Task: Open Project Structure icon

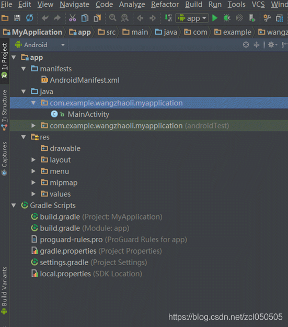Action: click(280, 18)
